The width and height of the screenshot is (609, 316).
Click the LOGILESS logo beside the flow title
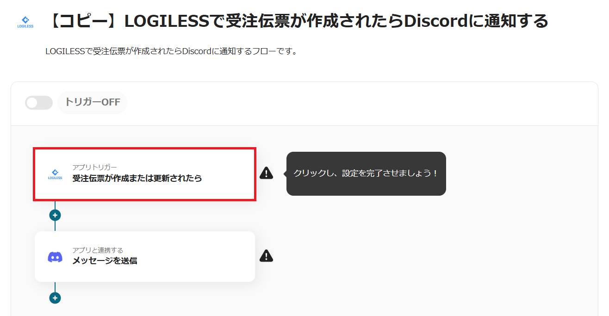pyautogui.click(x=25, y=22)
